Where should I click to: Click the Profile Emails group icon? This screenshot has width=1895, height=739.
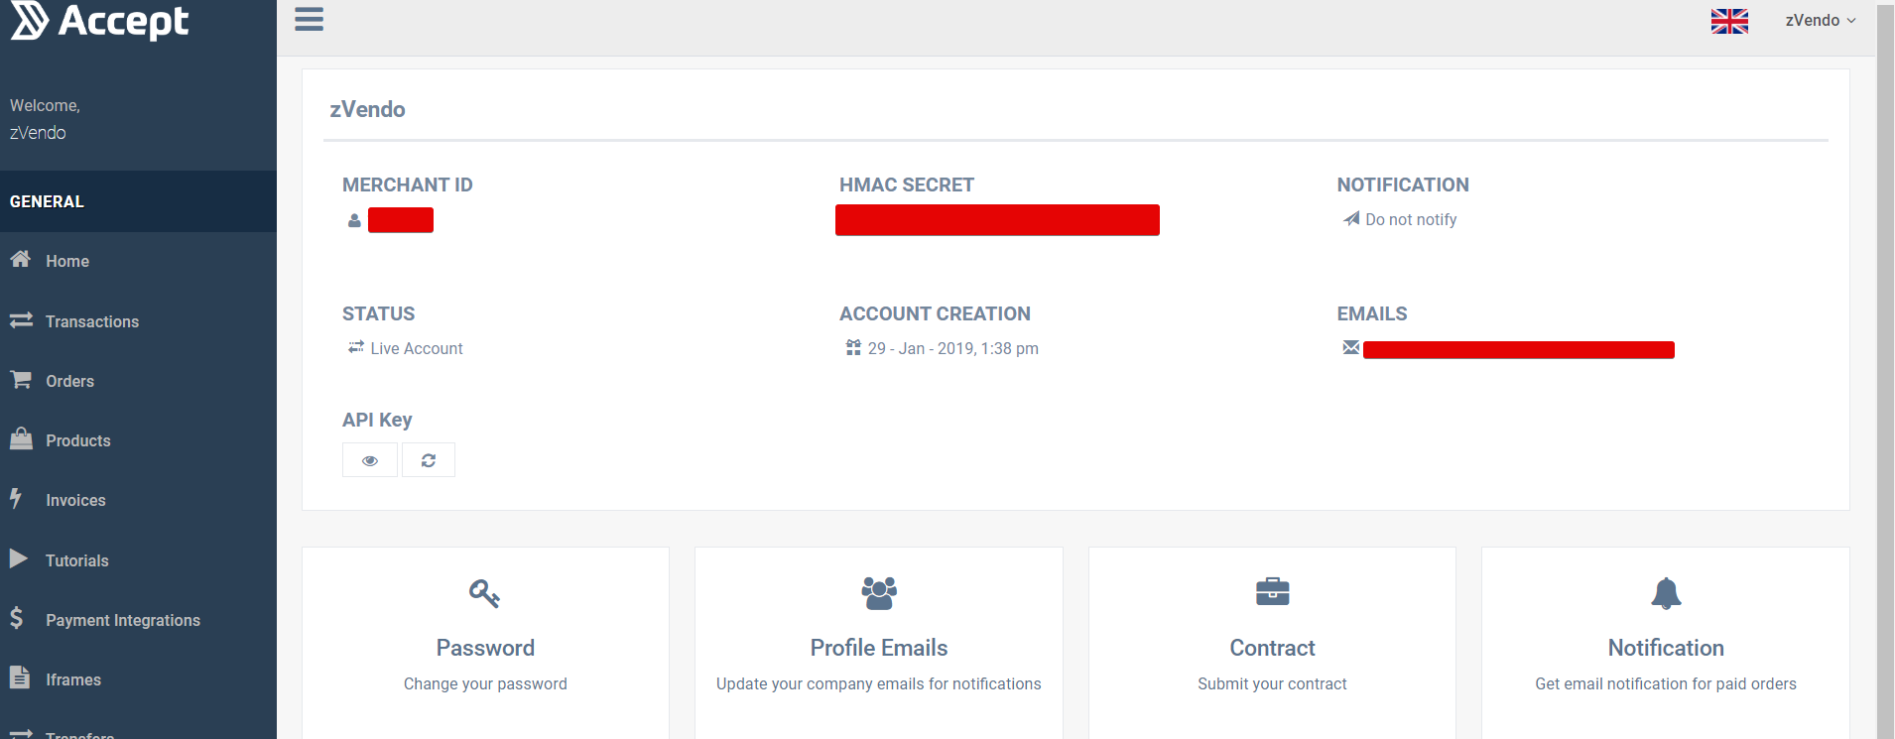point(879,592)
